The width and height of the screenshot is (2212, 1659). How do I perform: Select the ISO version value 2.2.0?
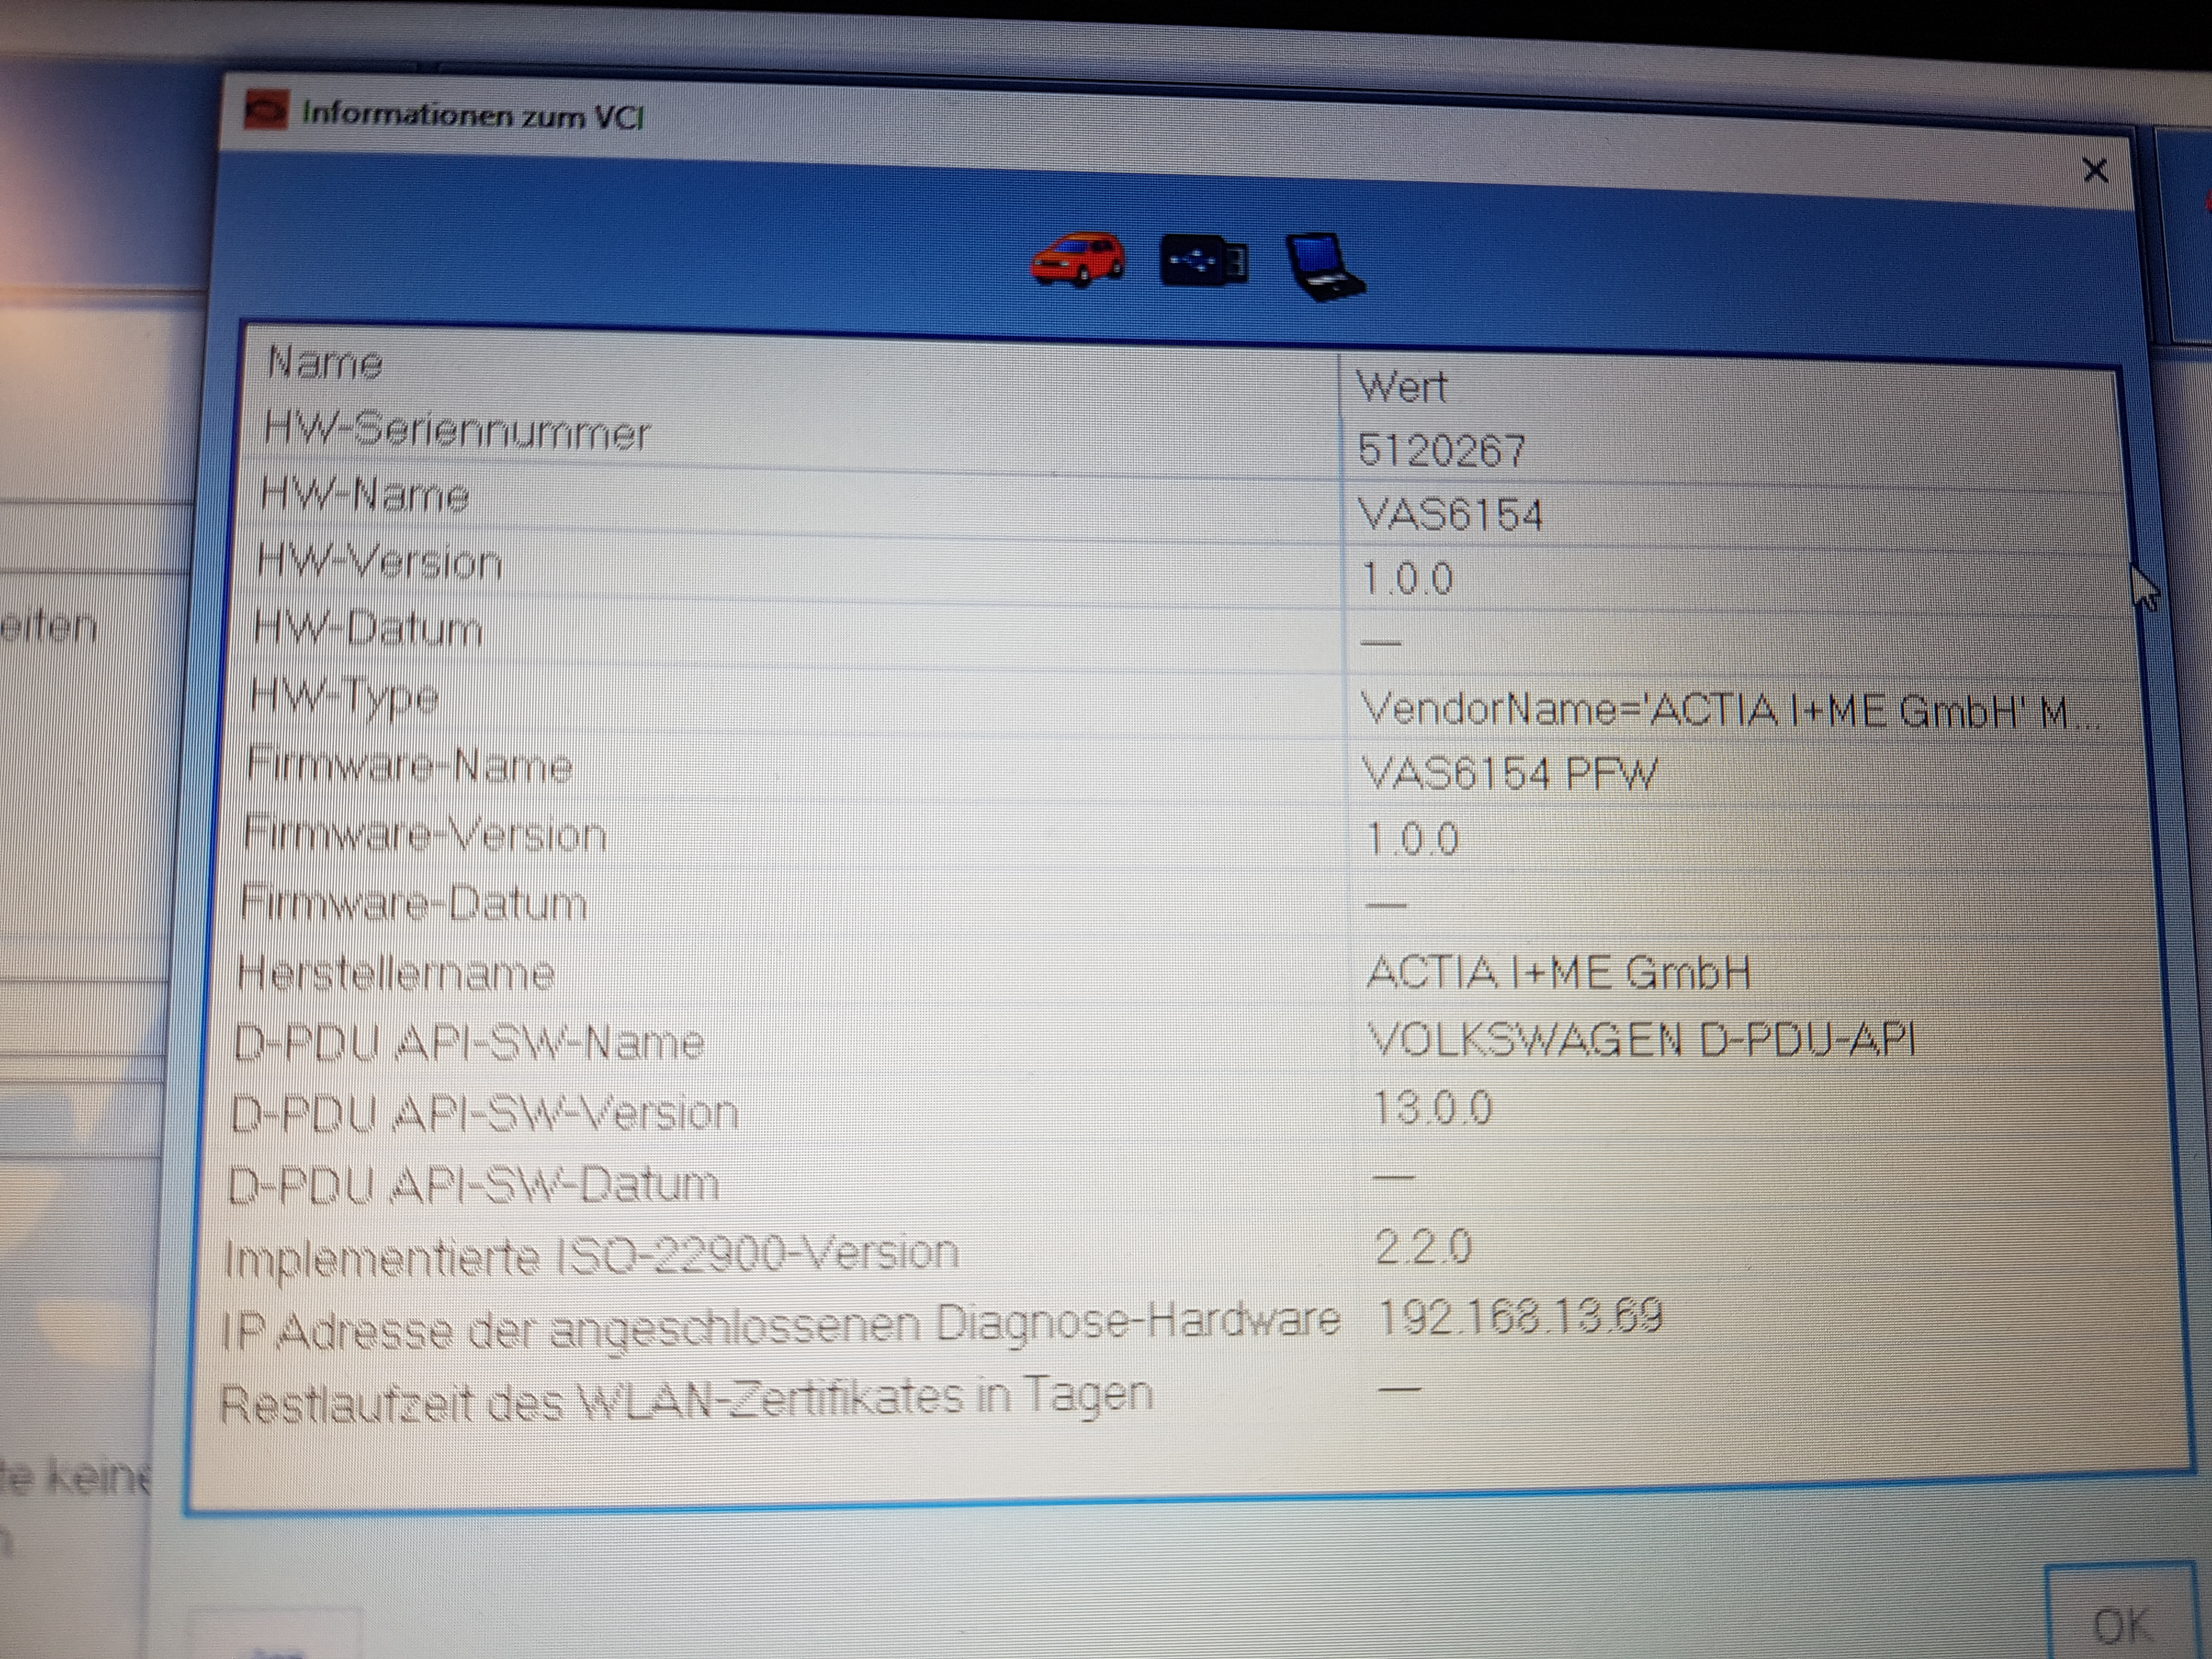1423,1247
